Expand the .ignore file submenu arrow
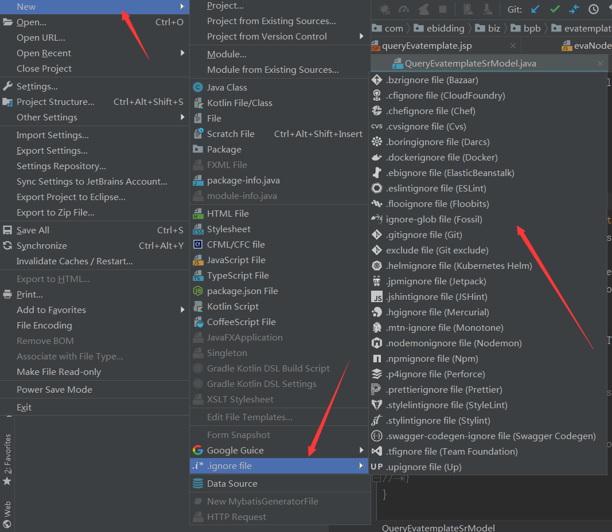 pos(361,465)
